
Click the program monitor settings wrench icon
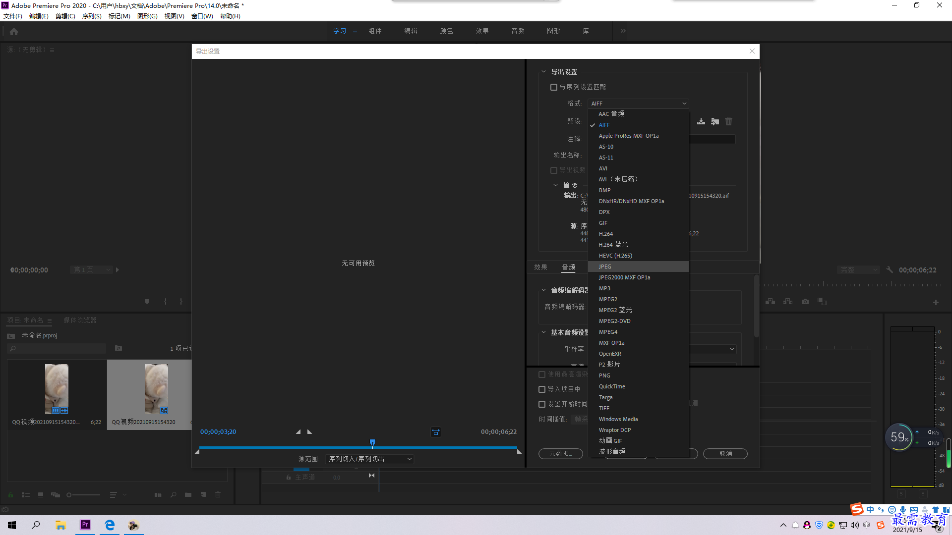[890, 270]
